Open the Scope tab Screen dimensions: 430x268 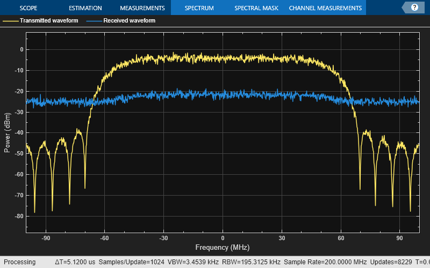(x=28, y=8)
